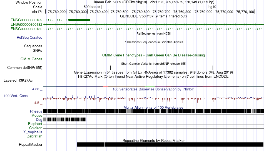Click the Elephant alignment label
The width and height of the screenshot is (264, 151).
click(35, 124)
